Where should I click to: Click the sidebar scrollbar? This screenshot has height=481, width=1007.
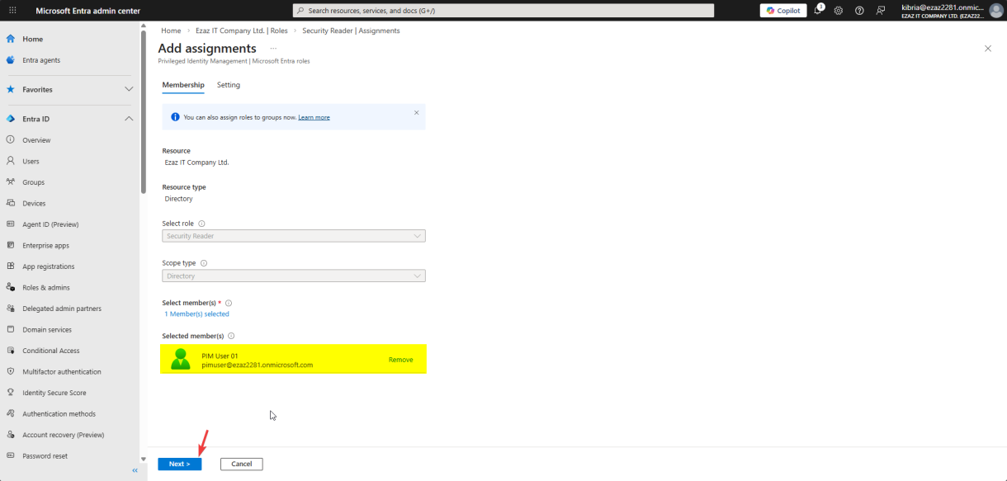144,111
